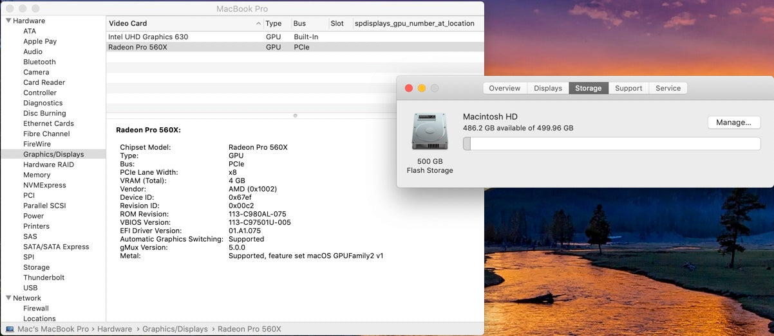The width and height of the screenshot is (774, 336).
Task: Switch to the Displays tab
Action: coord(548,88)
